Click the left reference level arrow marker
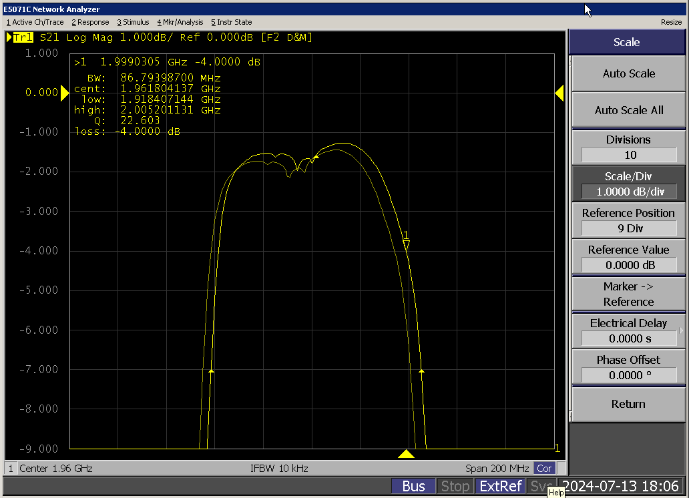The width and height of the screenshot is (689, 498). [x=65, y=94]
